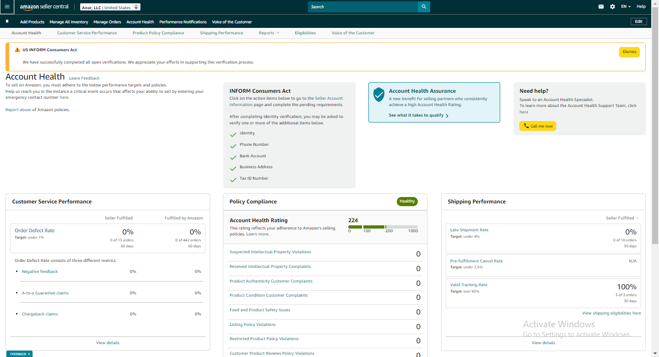The image size is (659, 357).
Task: View details for Customer Service Performance
Action: pyautogui.click(x=108, y=343)
